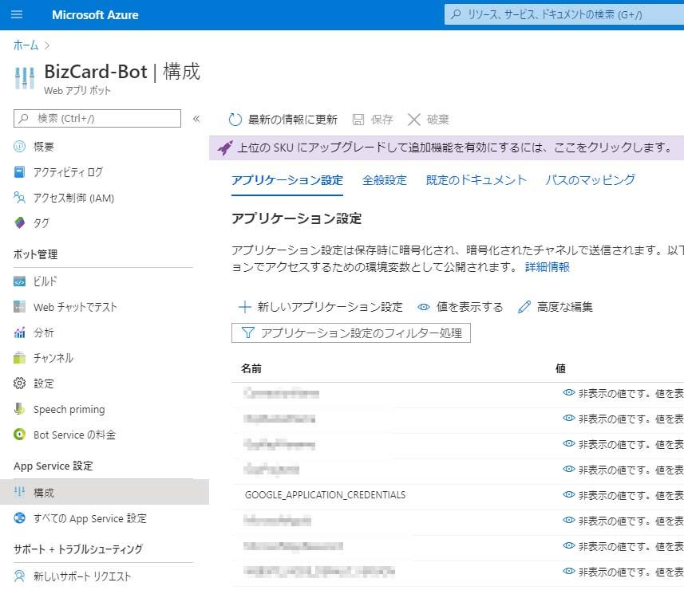Click the filter funnel icon
The image size is (684, 598).
point(247,333)
